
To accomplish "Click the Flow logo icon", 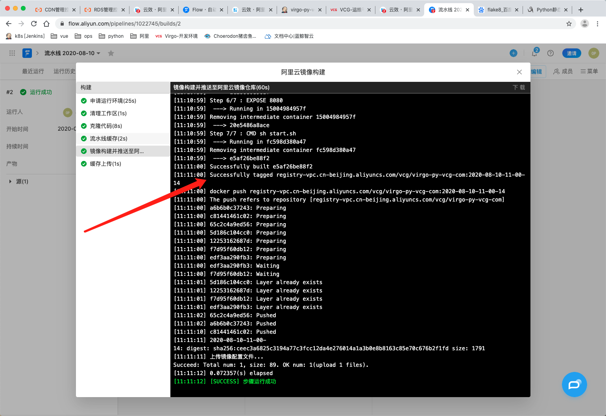I will pyautogui.click(x=27, y=53).
